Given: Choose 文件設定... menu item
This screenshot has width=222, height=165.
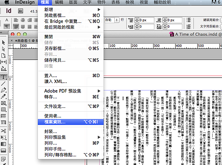Looking at the screenshot, I should (71, 106).
